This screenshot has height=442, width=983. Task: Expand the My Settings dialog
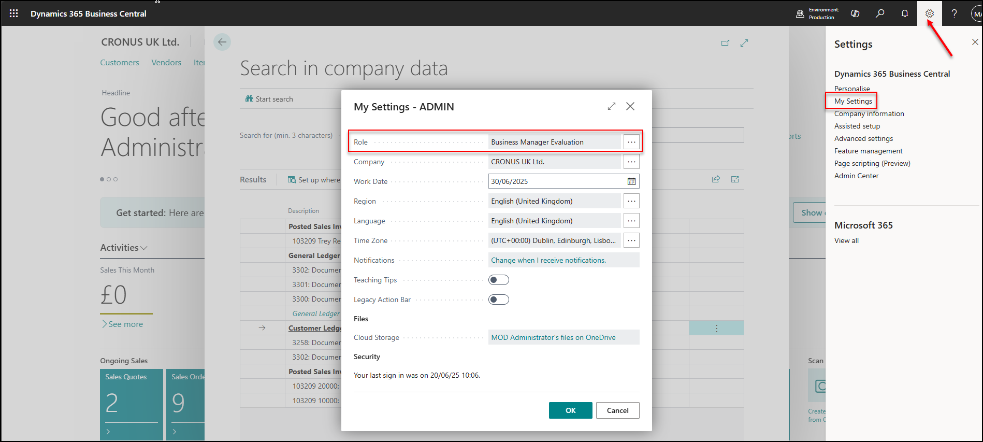point(612,106)
